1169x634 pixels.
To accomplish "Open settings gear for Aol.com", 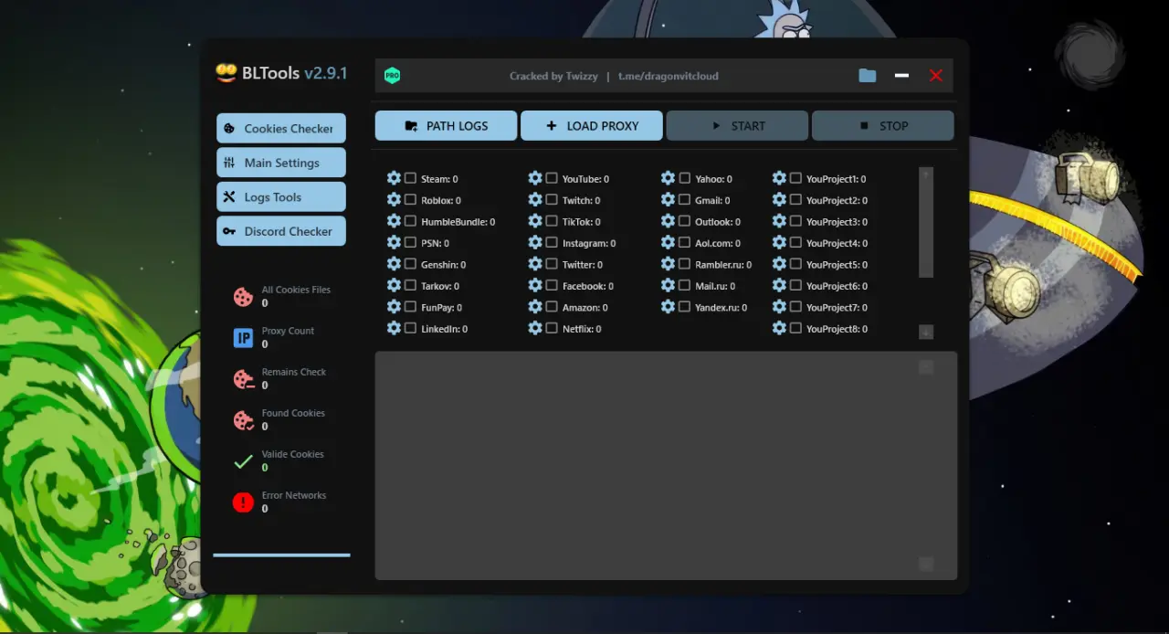I will coord(668,242).
